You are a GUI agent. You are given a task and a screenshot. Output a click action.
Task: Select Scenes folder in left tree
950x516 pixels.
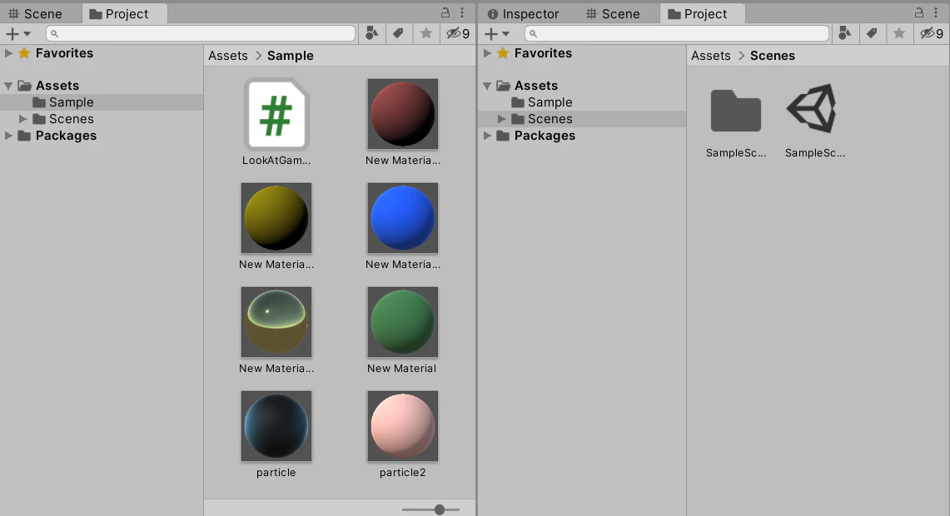102,119
